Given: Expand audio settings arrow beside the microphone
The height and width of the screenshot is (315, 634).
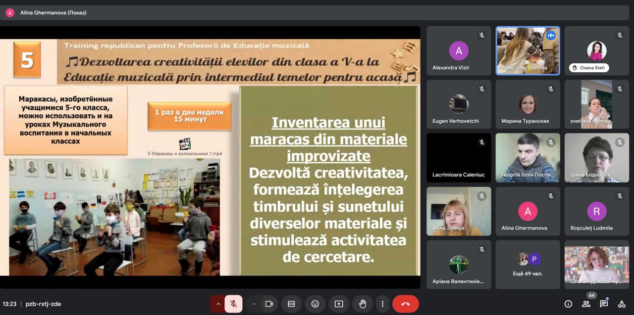Looking at the screenshot, I should click(218, 304).
